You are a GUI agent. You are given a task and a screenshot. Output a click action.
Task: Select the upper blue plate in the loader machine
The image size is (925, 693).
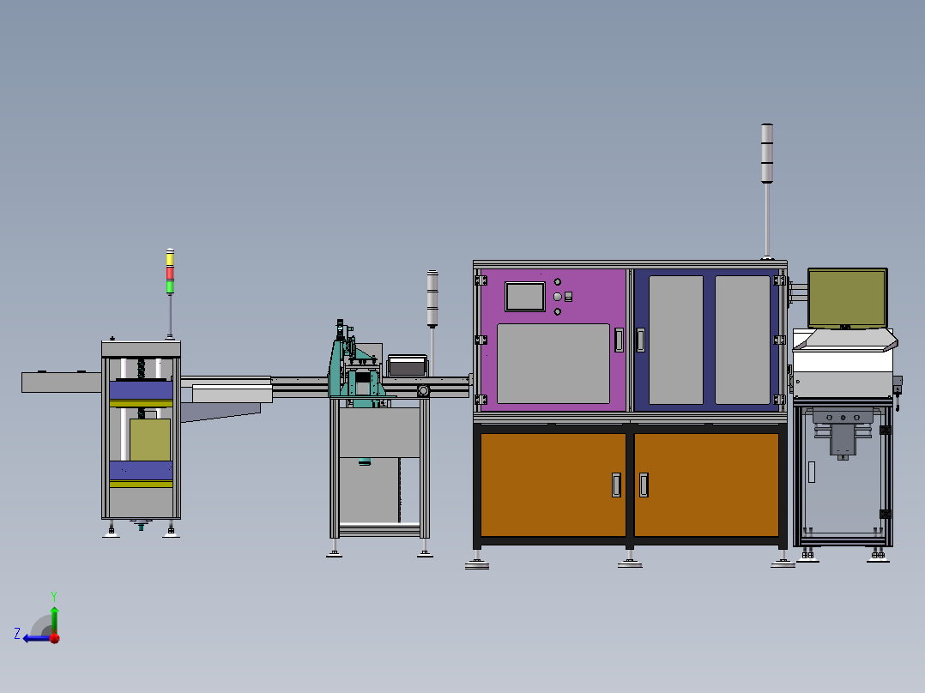point(141,390)
